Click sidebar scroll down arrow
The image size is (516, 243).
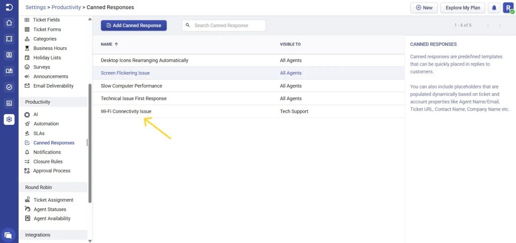pos(90,240)
